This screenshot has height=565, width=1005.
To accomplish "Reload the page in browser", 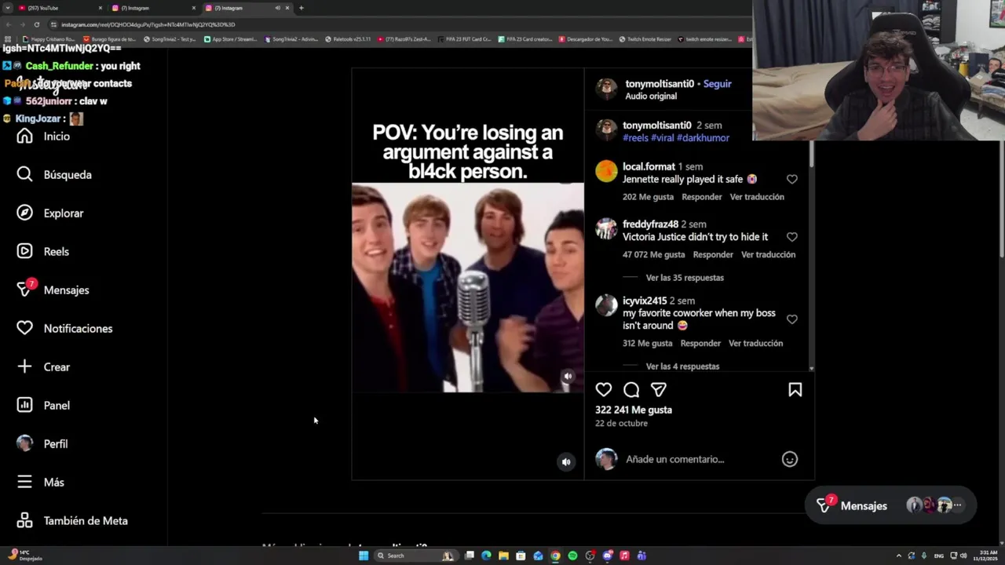I will tap(36, 24).
